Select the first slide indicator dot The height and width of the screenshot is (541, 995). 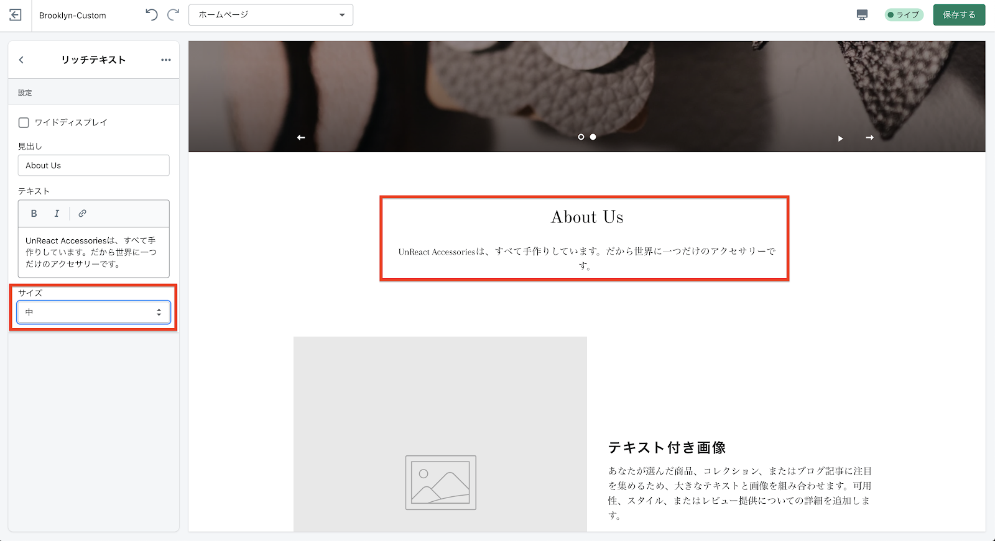581,137
